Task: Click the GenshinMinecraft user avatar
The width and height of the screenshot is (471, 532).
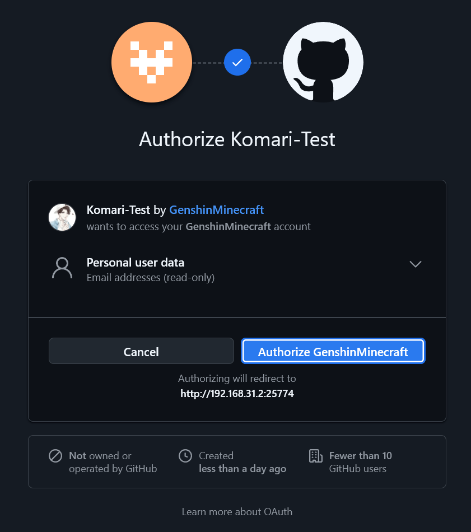Action: point(62,217)
